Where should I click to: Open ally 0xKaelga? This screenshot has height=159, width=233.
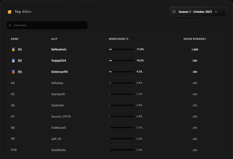57,83
